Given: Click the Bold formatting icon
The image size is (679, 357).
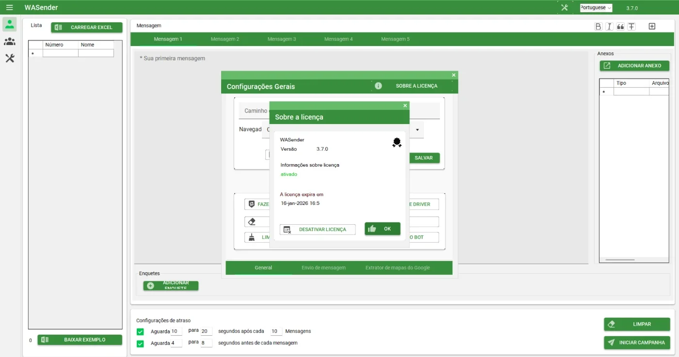Looking at the screenshot, I should pos(598,26).
